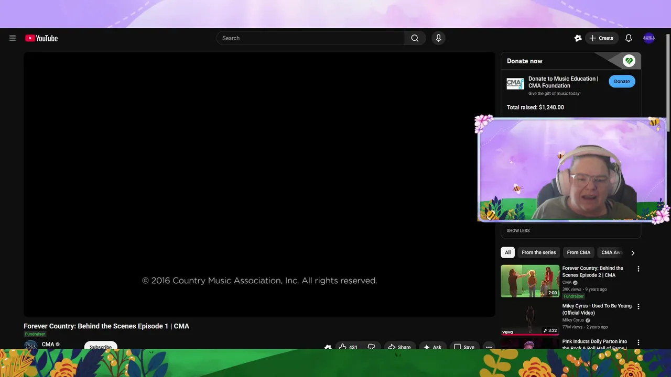Select the From the series chip
671x377 pixels.
(x=538, y=252)
